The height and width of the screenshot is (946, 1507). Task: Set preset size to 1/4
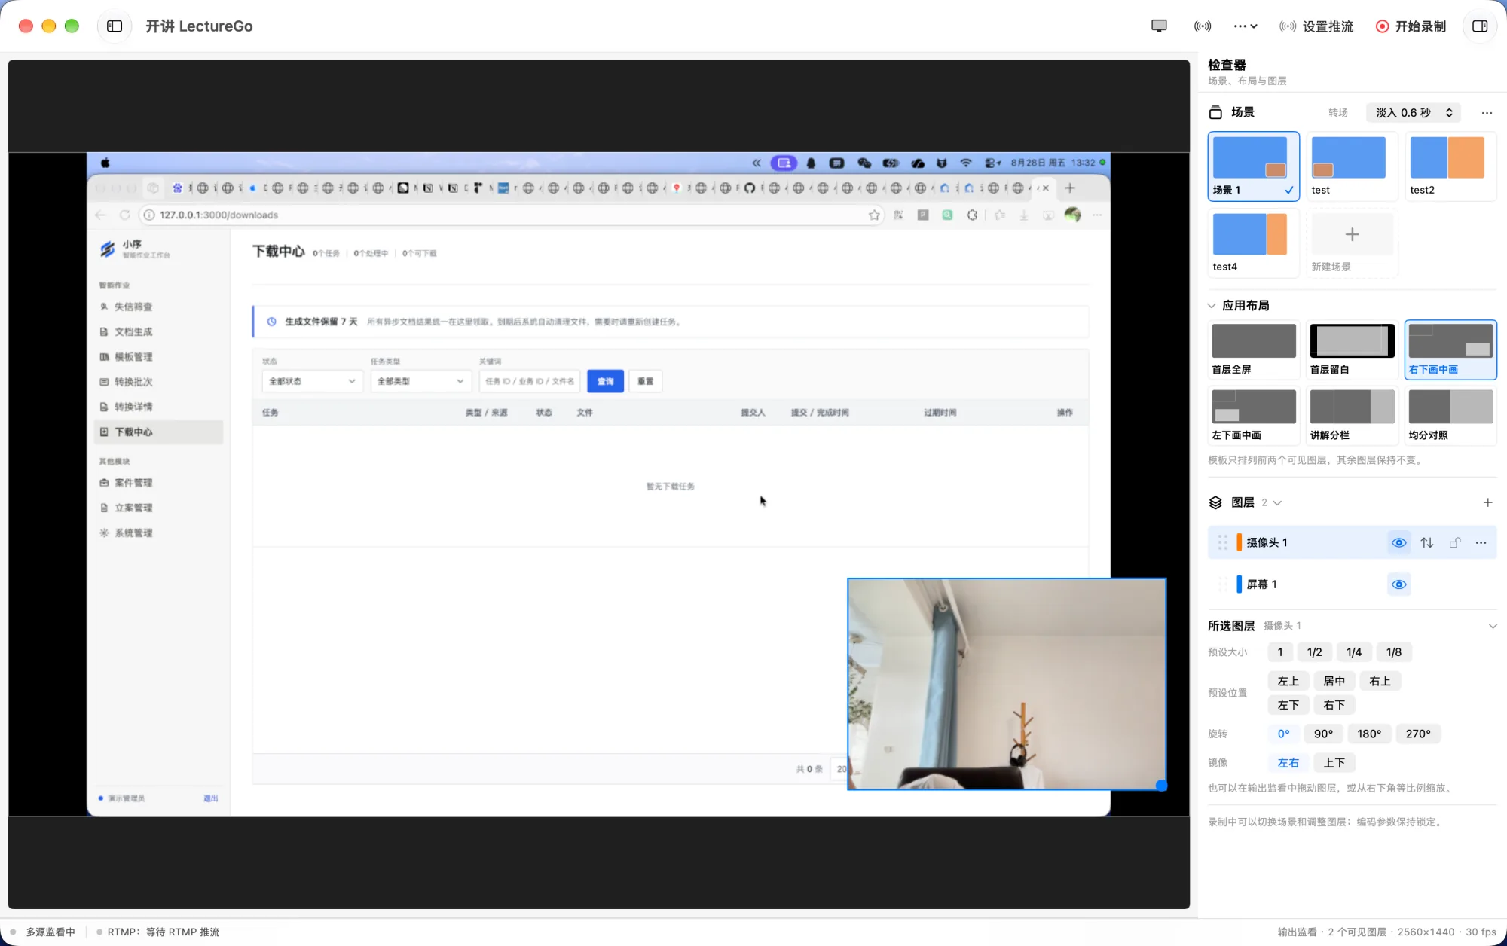point(1354,652)
